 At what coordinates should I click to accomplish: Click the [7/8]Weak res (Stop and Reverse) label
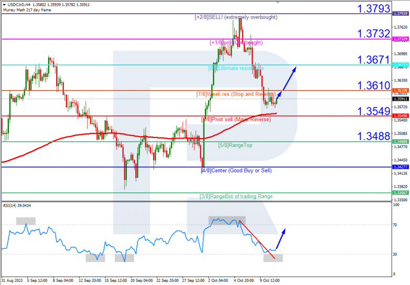(x=236, y=94)
